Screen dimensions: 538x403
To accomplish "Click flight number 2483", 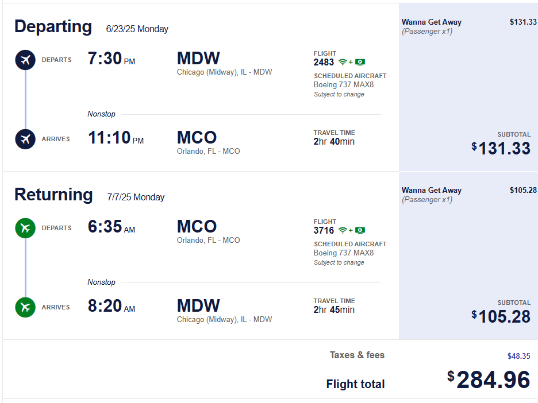I will pyautogui.click(x=324, y=63).
